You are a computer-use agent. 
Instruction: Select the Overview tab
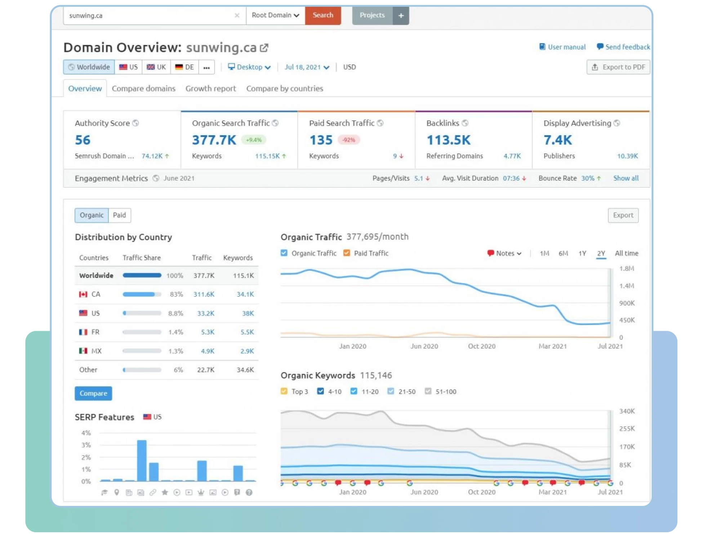85,89
